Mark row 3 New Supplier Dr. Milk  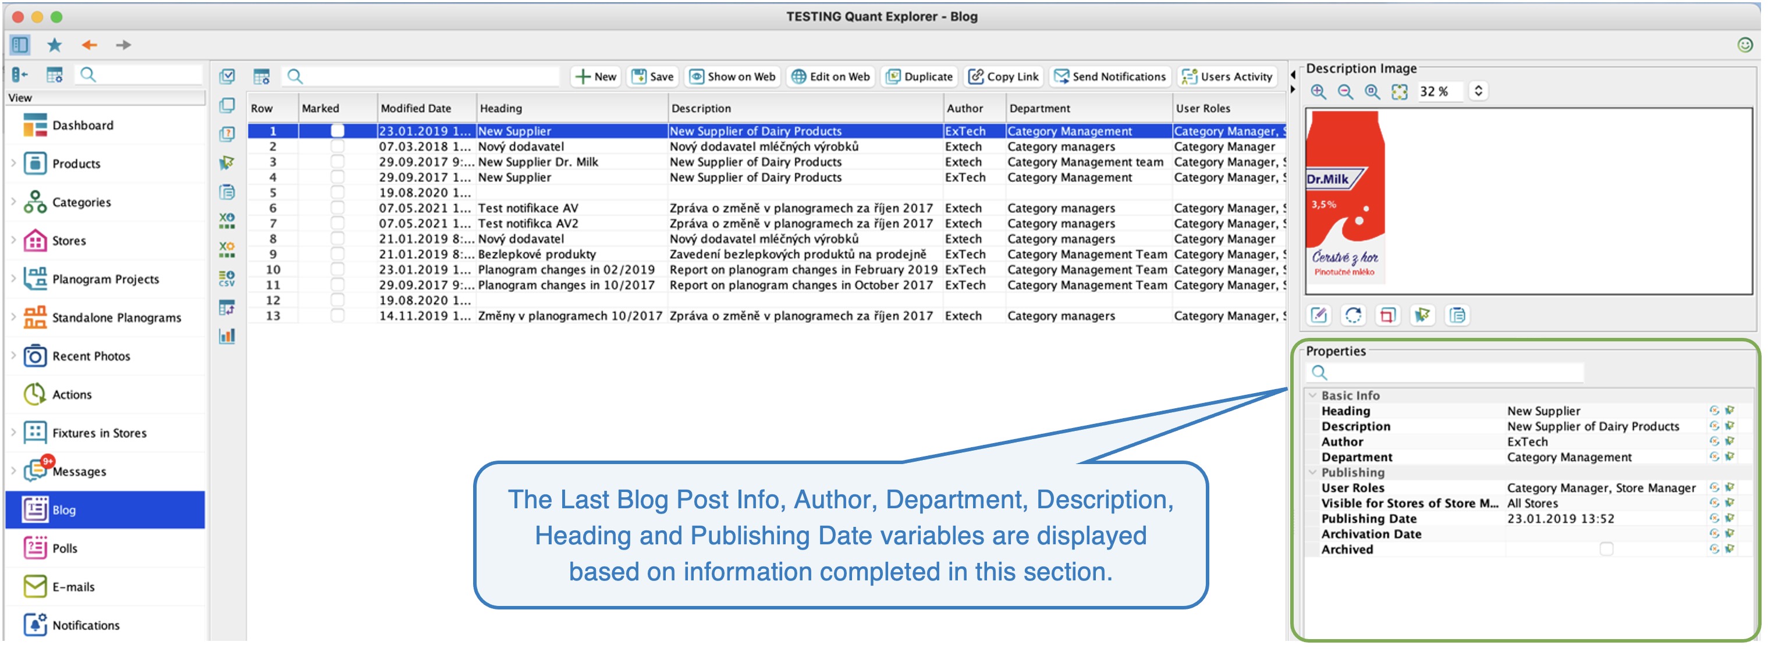point(337,162)
